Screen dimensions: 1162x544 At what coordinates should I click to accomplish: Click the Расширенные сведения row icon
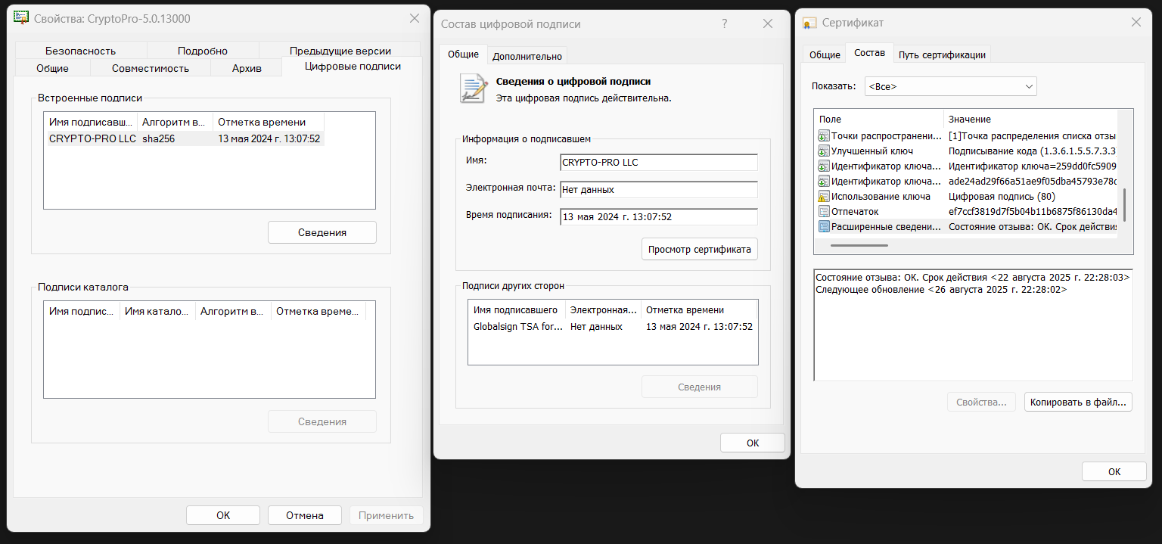click(824, 227)
